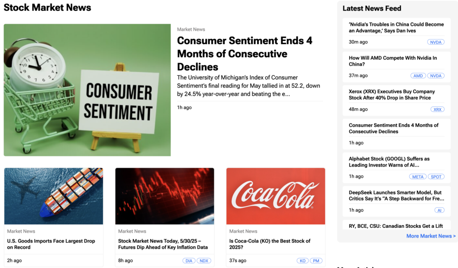Click the NVDA tag under Dan Ives story
This screenshot has height=268, width=458.
click(x=436, y=42)
